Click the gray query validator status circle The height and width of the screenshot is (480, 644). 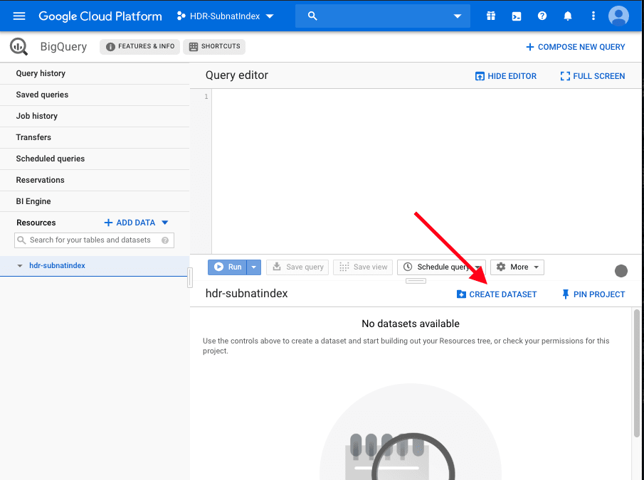pos(621,271)
